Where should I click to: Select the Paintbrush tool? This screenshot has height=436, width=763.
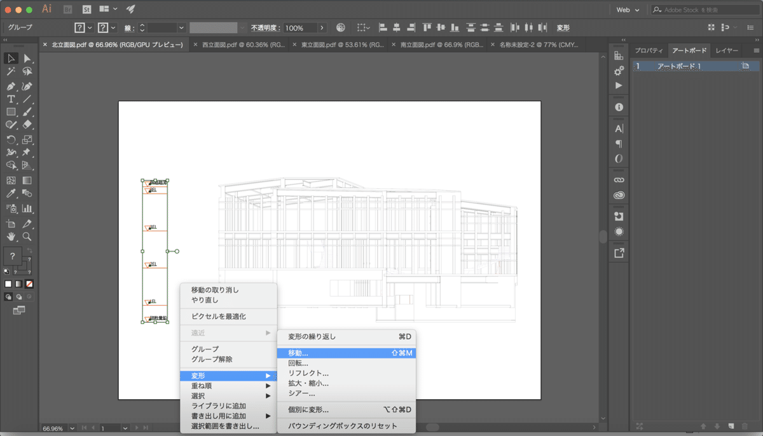27,112
